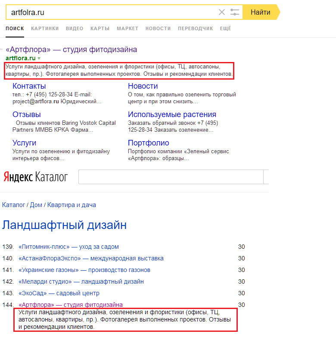Open the Переводчик tab
This screenshot has height=340, width=336.
[x=196, y=28]
